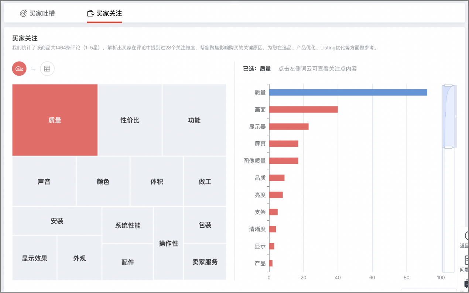
Task: Click the blue 质量 bar in the chart
Action: pos(347,92)
